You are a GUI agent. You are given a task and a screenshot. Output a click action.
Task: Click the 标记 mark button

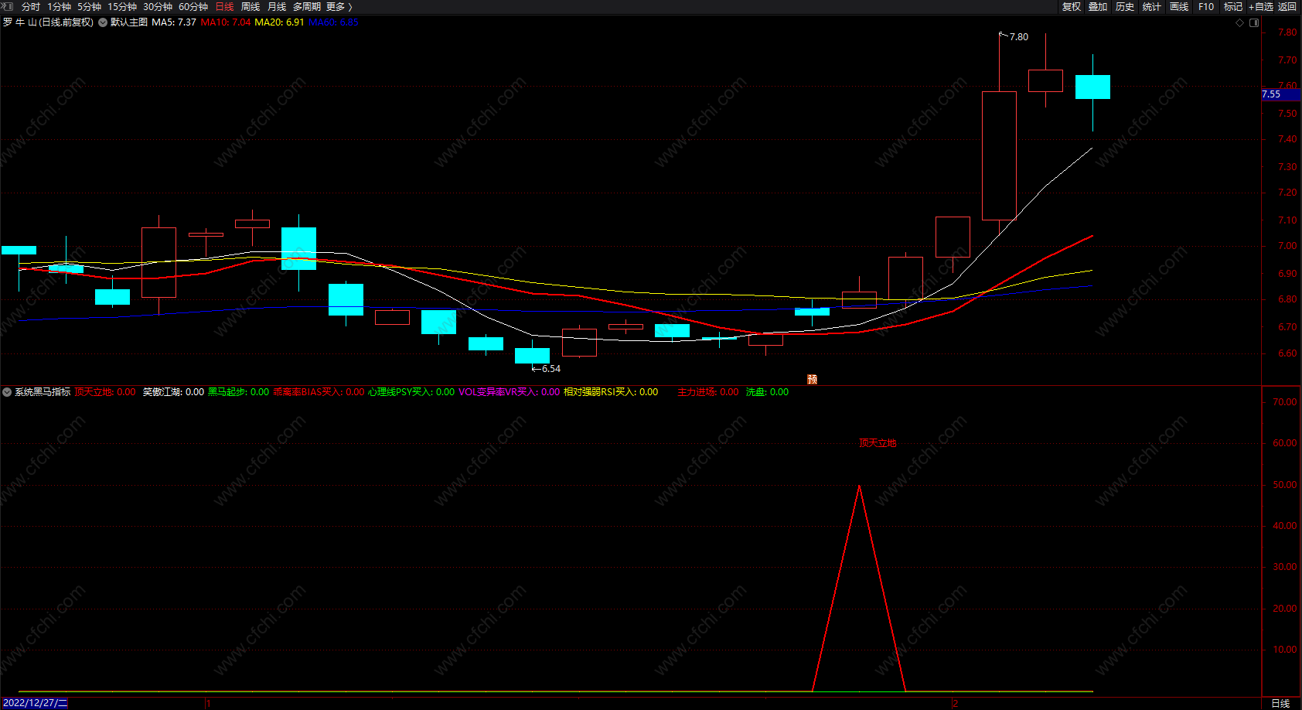click(x=1233, y=7)
